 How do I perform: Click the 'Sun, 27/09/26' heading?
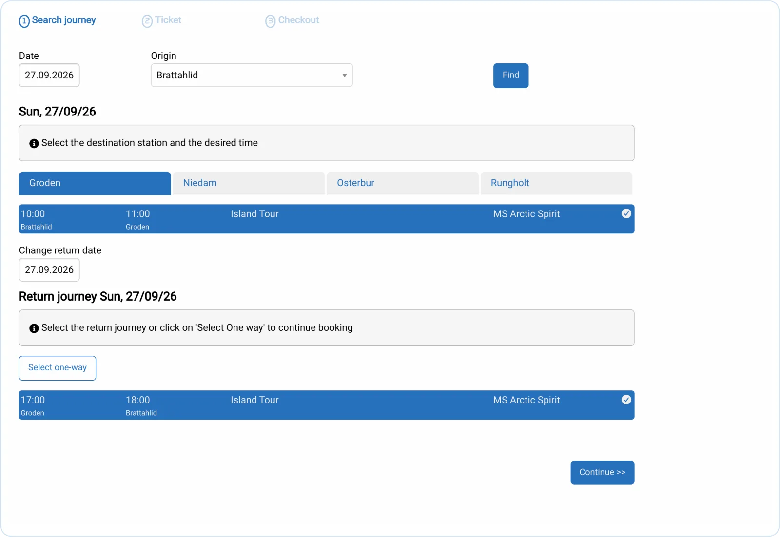coord(58,112)
